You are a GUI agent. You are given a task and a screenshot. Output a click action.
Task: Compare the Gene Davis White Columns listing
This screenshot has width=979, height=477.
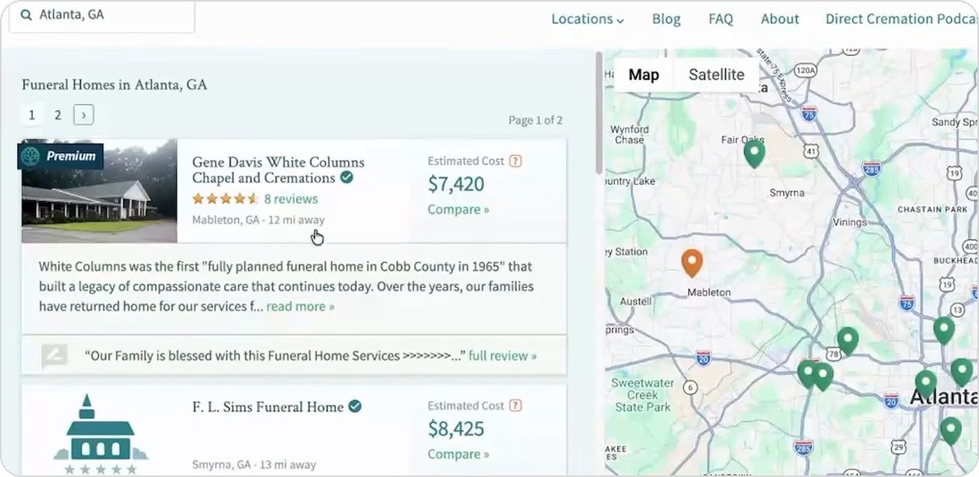click(x=458, y=209)
